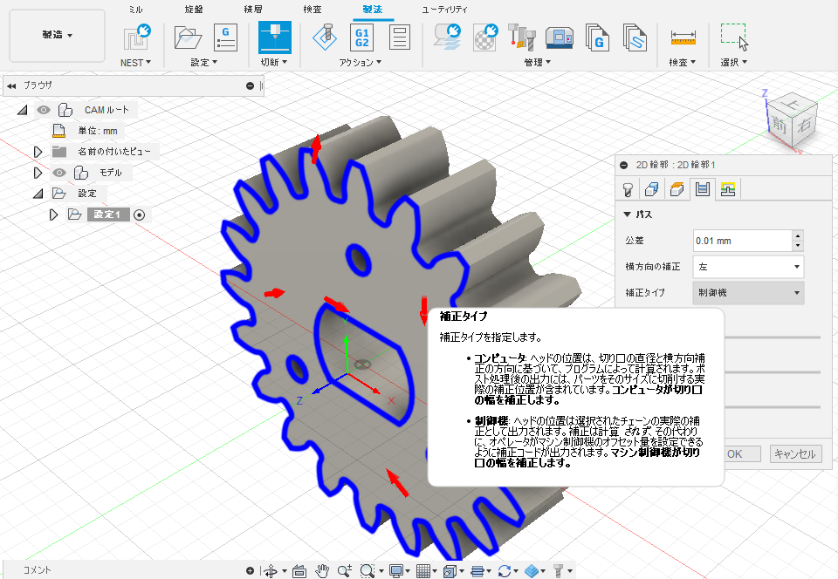This screenshot has height=579, width=838.
Task: Switch to the 旋盤 tab
Action: pyautogui.click(x=194, y=9)
